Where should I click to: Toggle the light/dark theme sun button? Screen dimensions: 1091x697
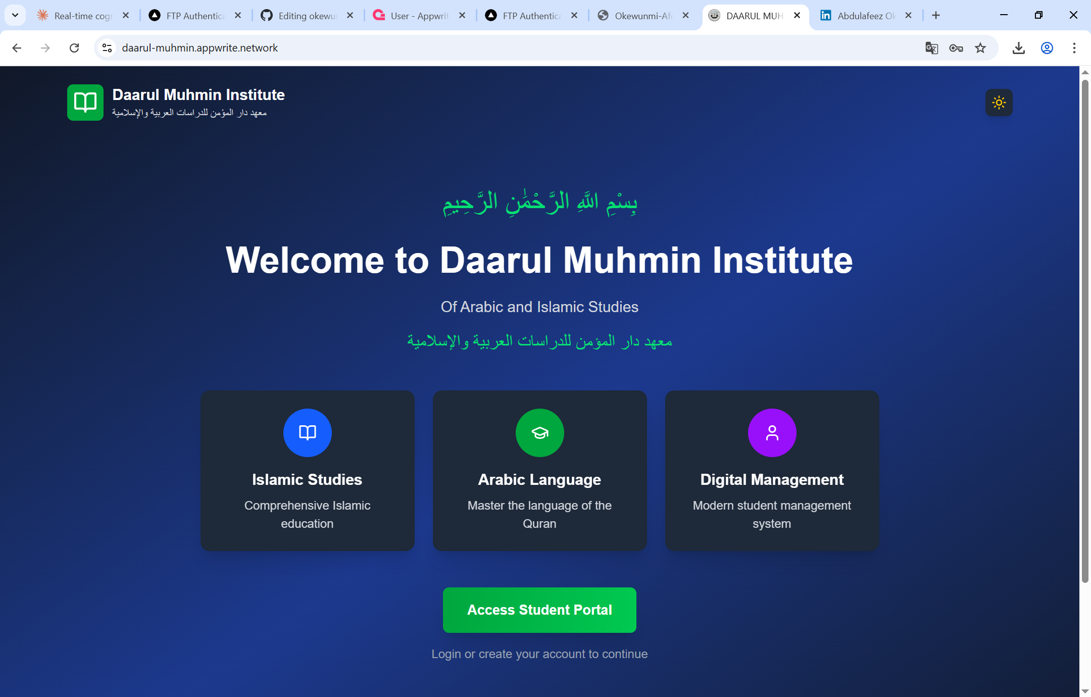point(999,103)
